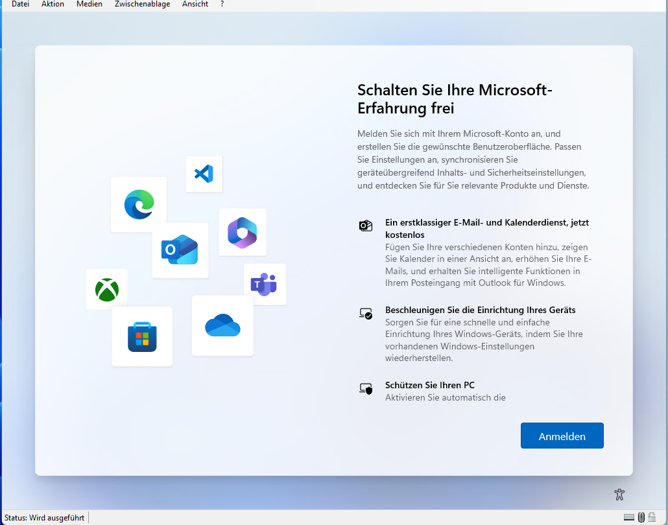Screen dimensions: 668x525
Task: Click the Outlook mail icon beside E-Mail heading
Action: point(366,226)
